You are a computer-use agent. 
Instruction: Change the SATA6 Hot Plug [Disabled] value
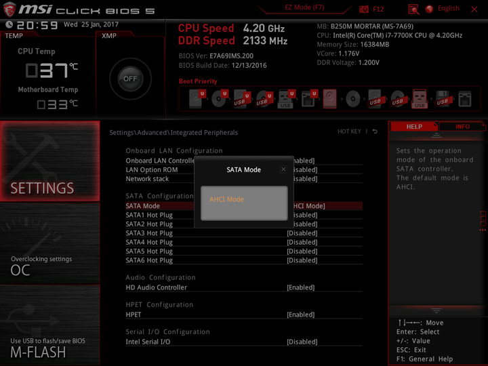tap(302, 260)
